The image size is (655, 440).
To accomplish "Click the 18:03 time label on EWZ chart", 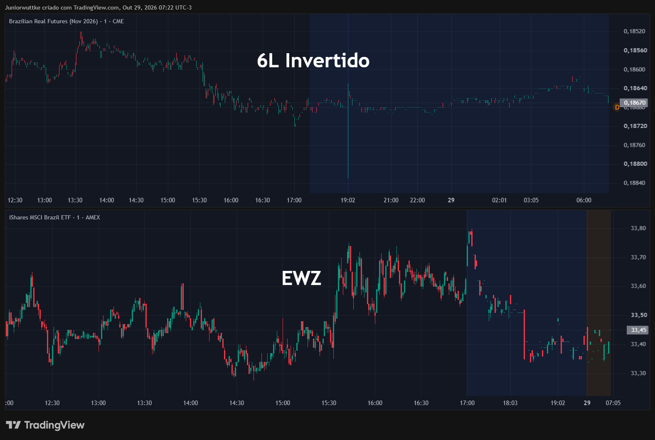I will pyautogui.click(x=510, y=403).
